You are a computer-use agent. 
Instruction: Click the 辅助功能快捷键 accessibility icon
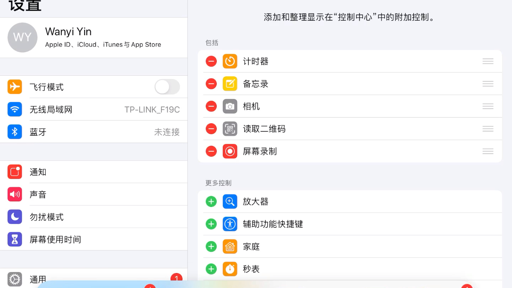[230, 224]
